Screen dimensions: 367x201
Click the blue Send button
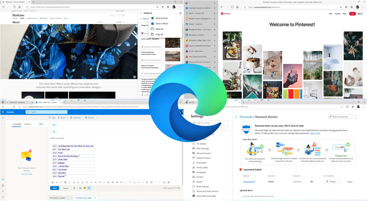tap(54, 188)
